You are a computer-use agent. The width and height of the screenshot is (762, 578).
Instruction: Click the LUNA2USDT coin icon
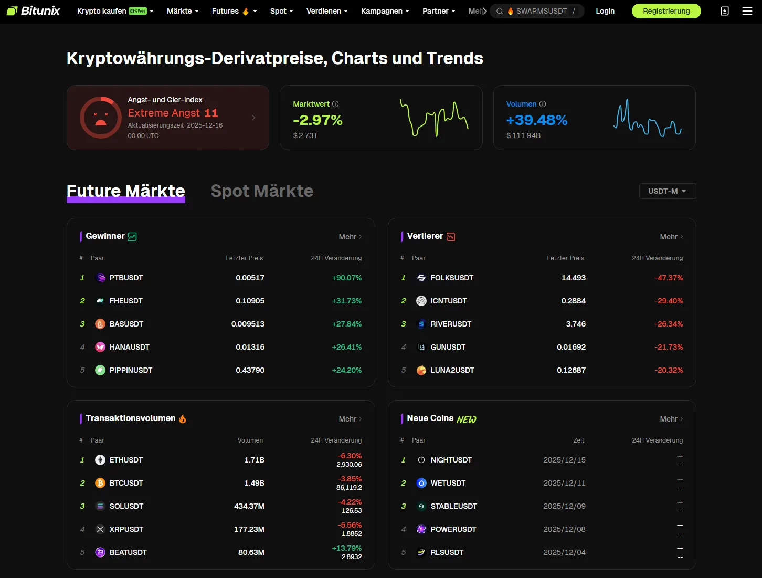[x=421, y=370]
